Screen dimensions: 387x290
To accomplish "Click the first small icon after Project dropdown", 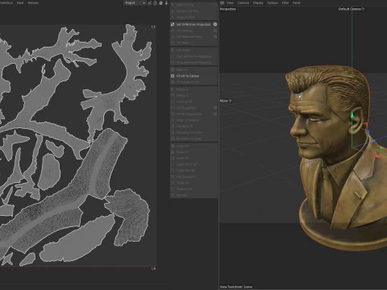I will (x=150, y=3).
